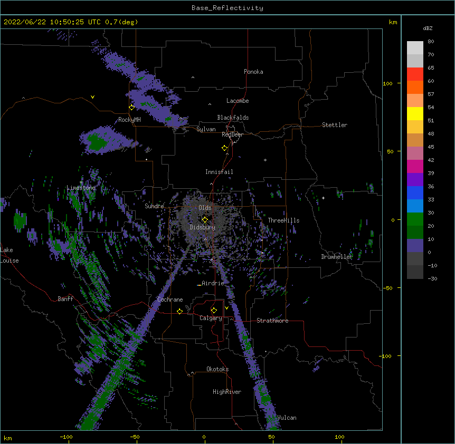This screenshot has height=444, width=455.
Task: Select the Lacombe label
Action: click(238, 101)
